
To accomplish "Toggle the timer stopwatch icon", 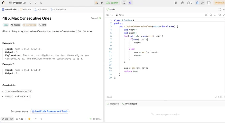I will point(197,3).
